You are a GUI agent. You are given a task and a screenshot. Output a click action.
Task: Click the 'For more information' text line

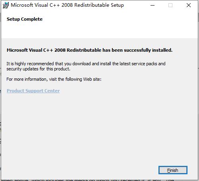[54, 79]
